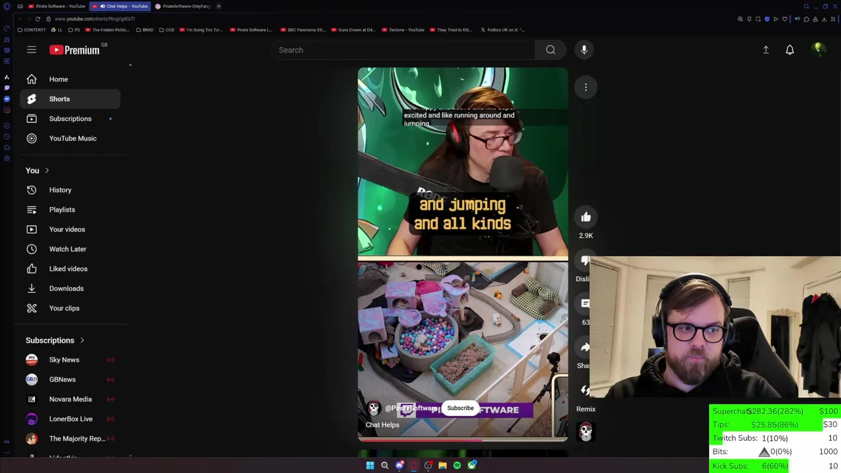Open Novara Media subscription channel

[70, 399]
